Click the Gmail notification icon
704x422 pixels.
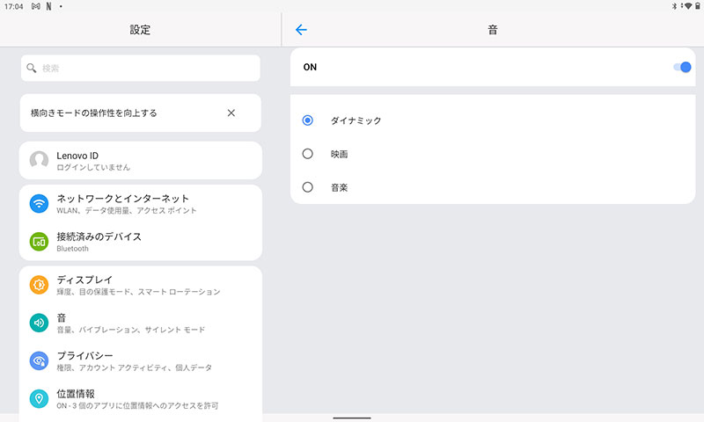point(36,6)
